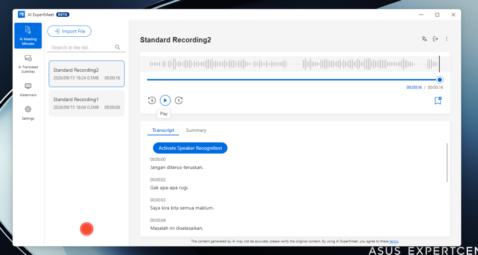Screen dimensions: 478x255
Task: Open the three-dot more options menu
Action: 447,39
